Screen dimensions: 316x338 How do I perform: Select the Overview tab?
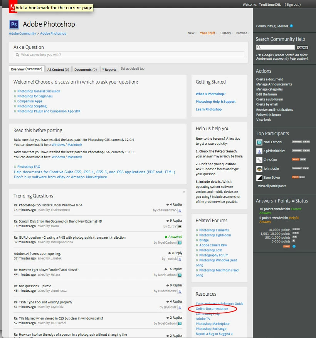click(x=27, y=69)
